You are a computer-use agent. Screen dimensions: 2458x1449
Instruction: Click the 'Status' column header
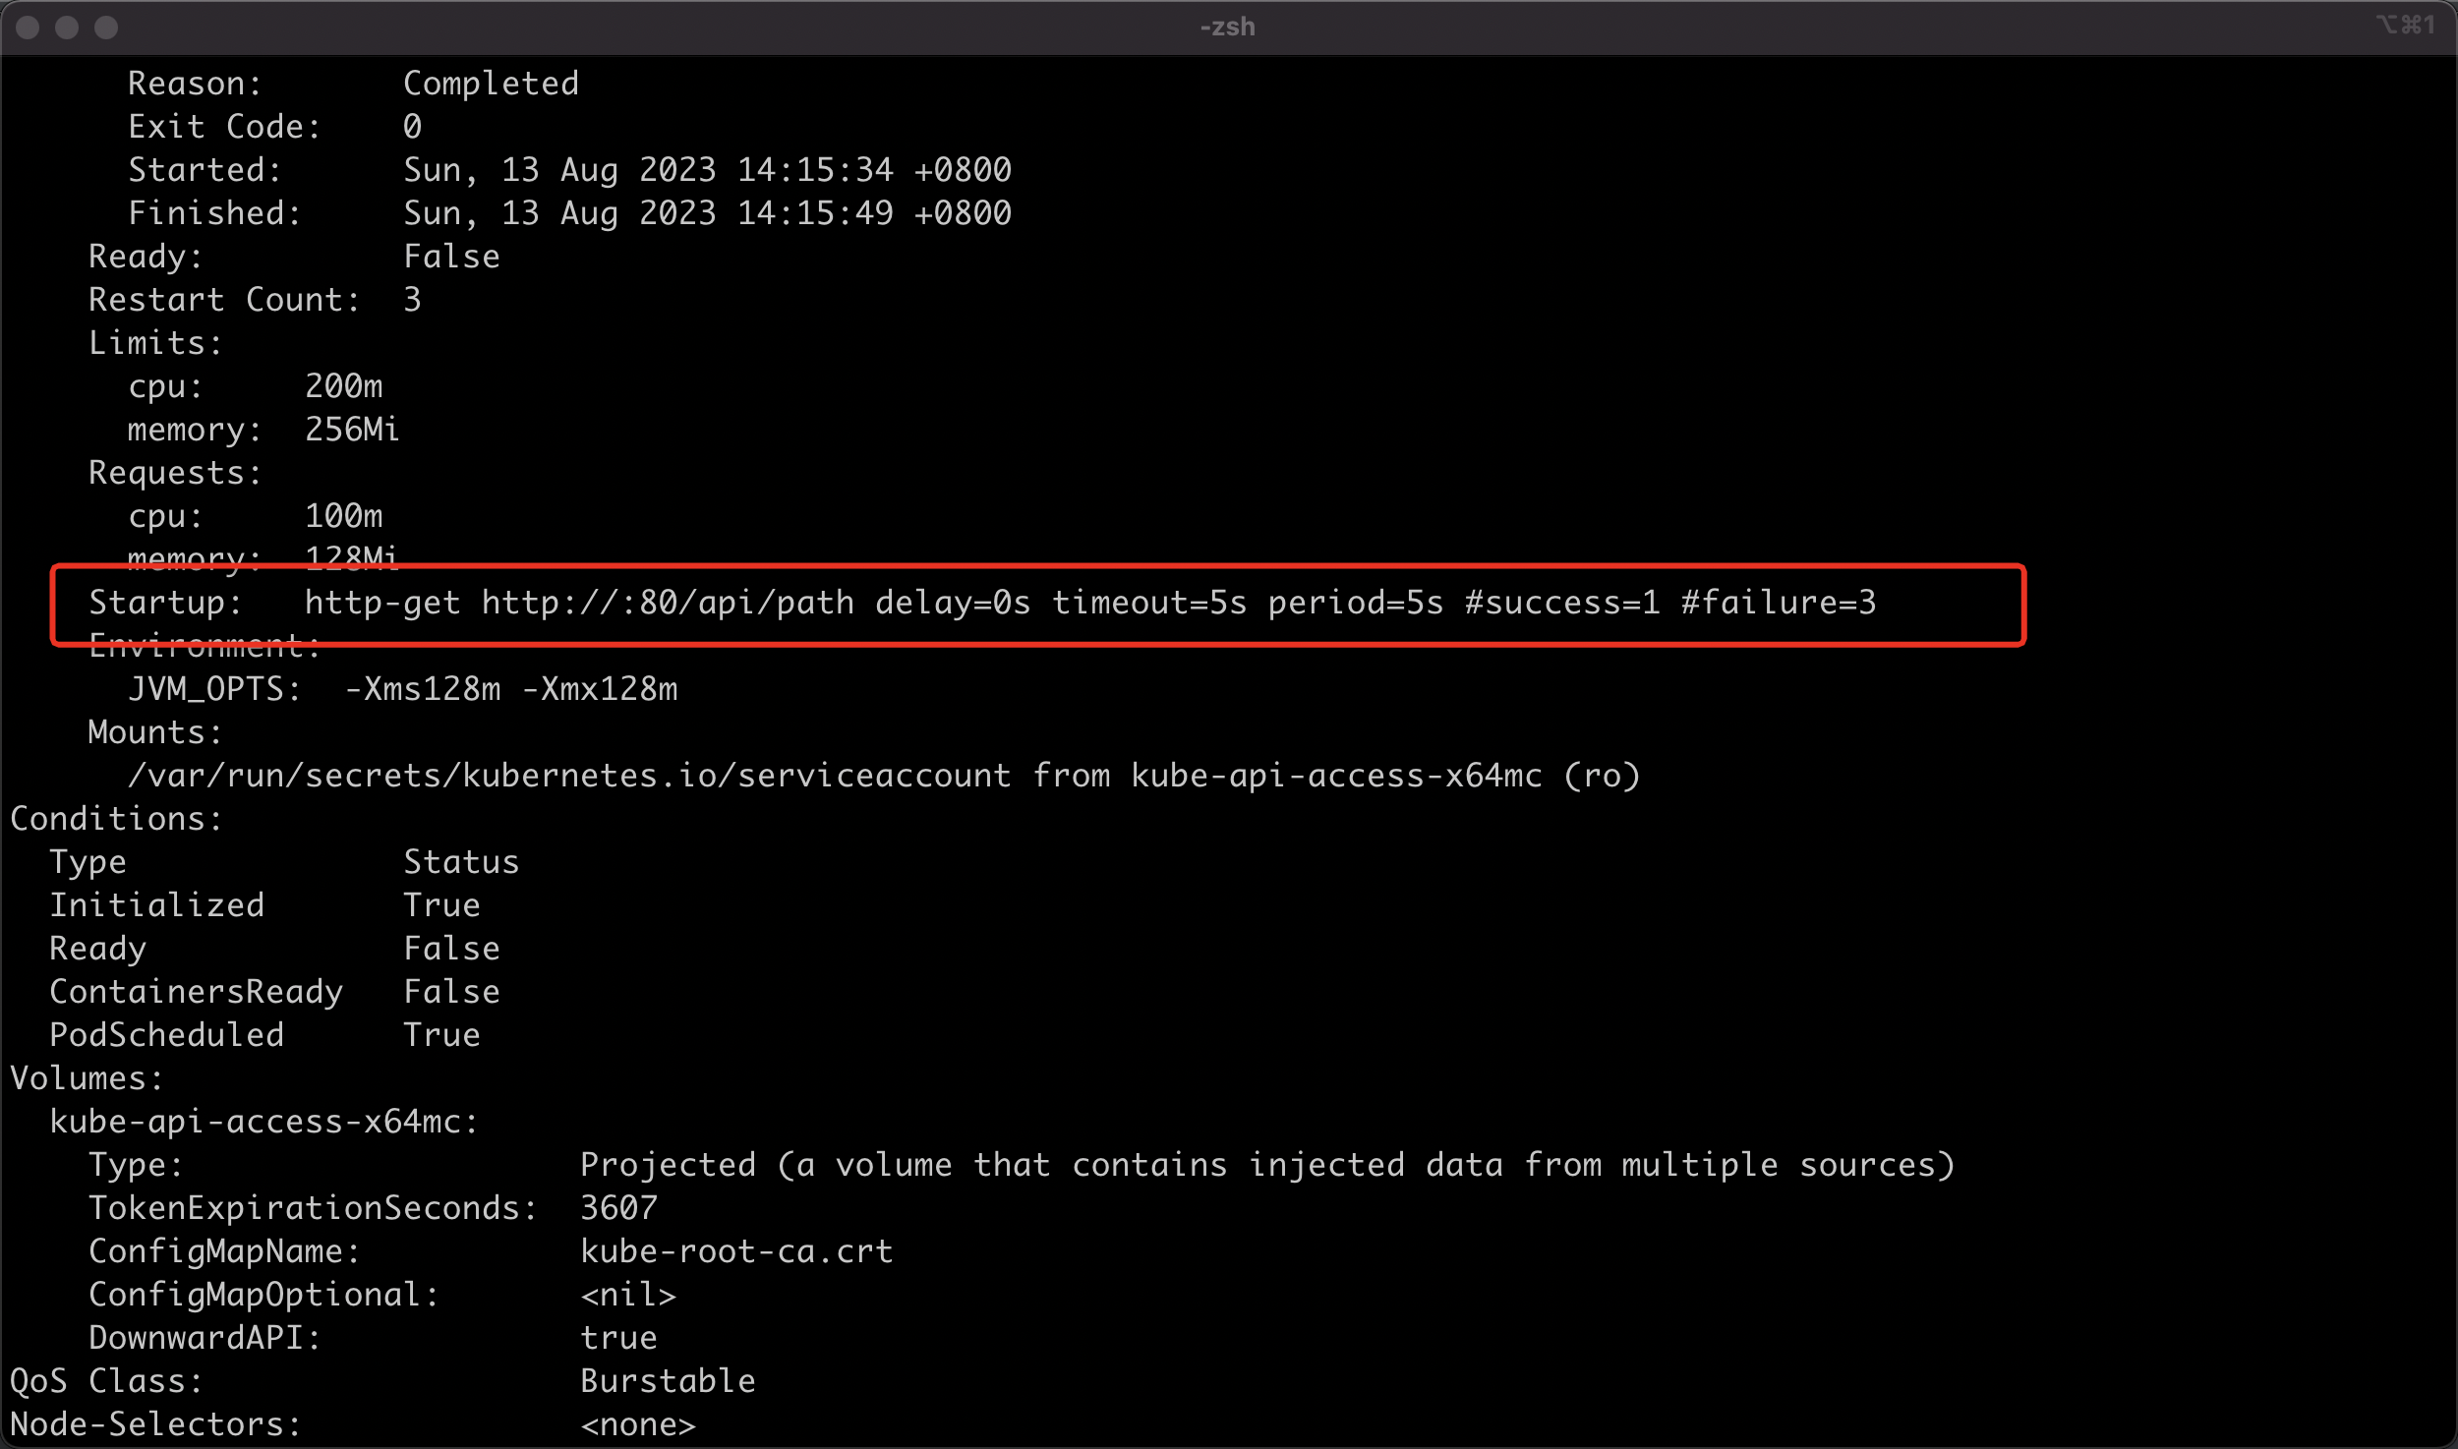(x=461, y=862)
